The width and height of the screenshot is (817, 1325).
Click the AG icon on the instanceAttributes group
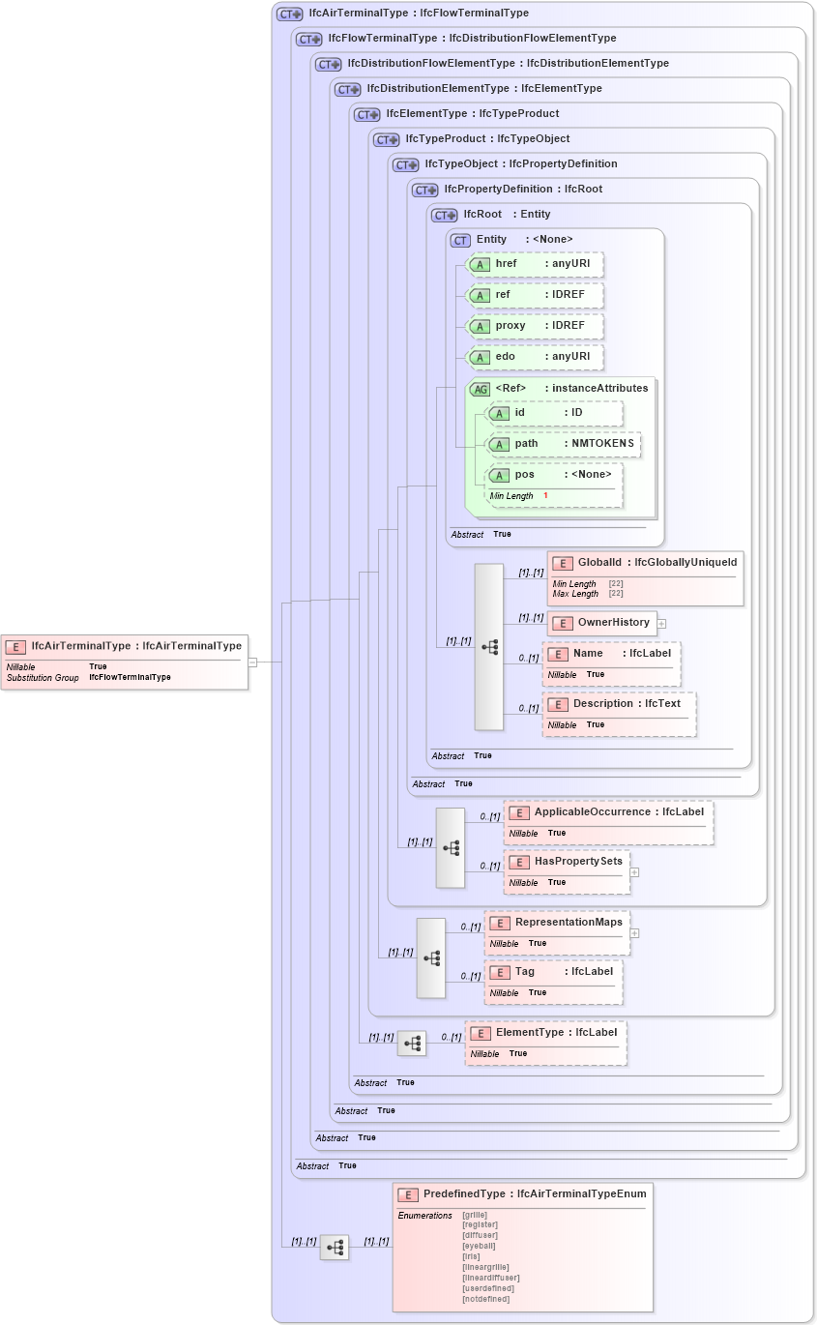coord(480,389)
